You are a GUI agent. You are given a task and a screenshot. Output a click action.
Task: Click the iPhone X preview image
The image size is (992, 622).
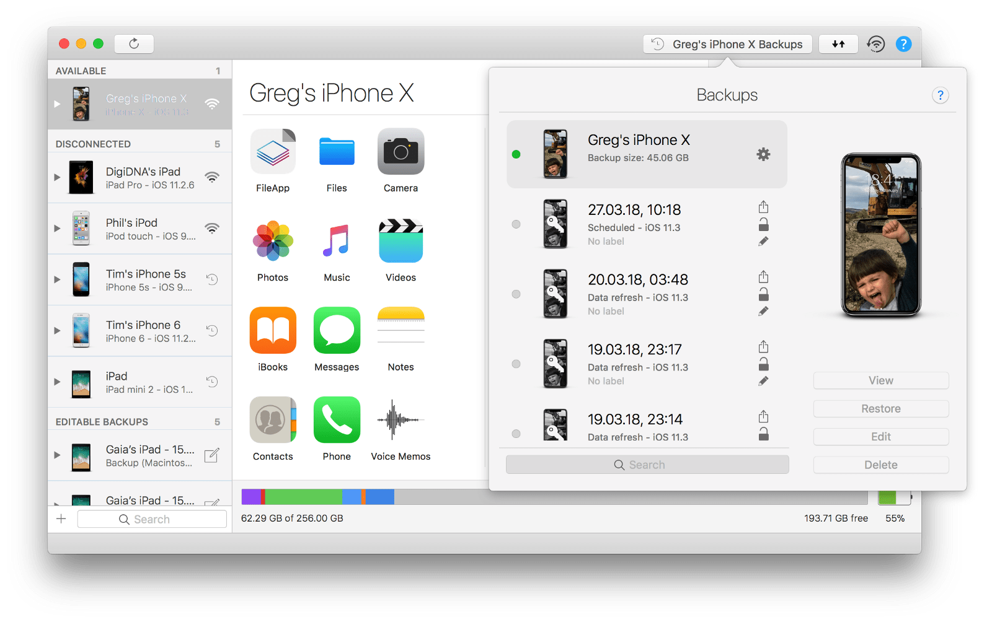tap(881, 235)
